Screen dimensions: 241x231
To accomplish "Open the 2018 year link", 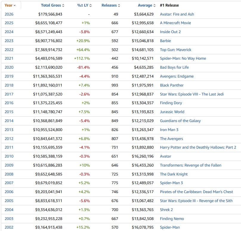I will (9, 85).
